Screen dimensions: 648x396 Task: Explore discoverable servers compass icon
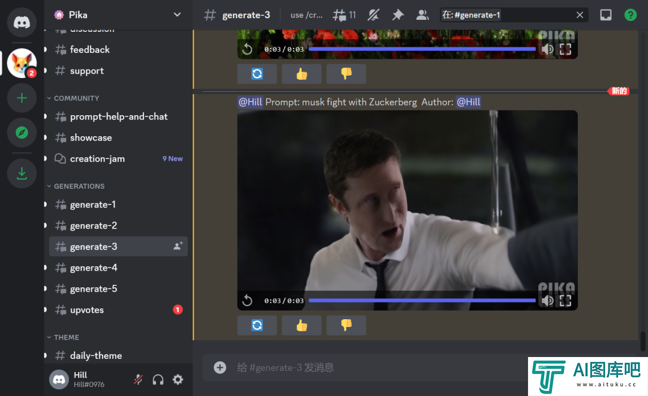(x=22, y=133)
